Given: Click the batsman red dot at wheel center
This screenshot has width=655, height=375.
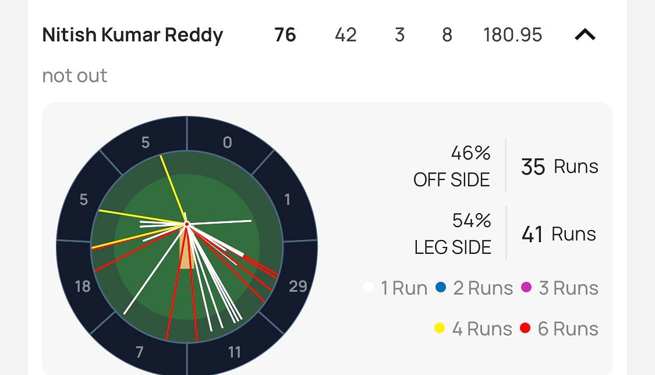Looking at the screenshot, I should tap(187, 224).
